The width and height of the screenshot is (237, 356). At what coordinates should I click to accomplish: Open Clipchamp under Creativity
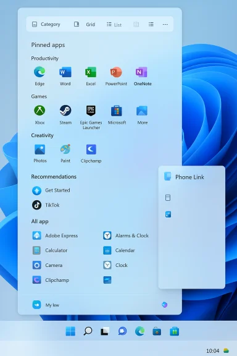[x=91, y=153]
